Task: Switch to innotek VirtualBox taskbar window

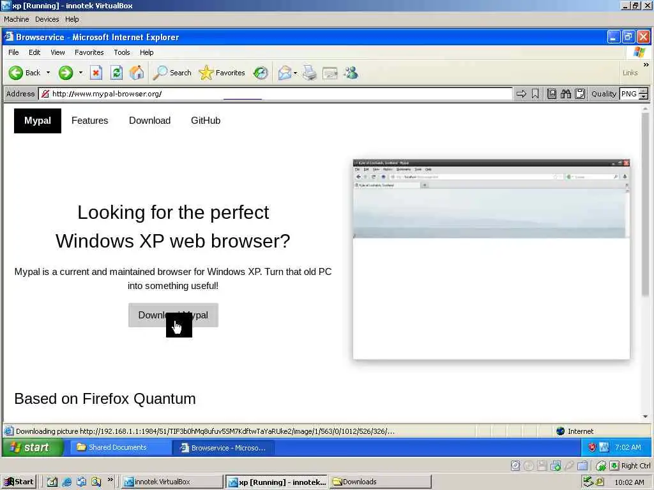Action: 172,482
